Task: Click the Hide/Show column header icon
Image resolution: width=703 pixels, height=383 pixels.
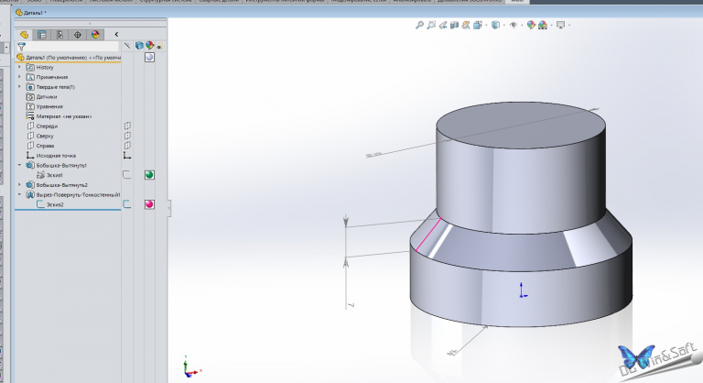Action: point(127,46)
